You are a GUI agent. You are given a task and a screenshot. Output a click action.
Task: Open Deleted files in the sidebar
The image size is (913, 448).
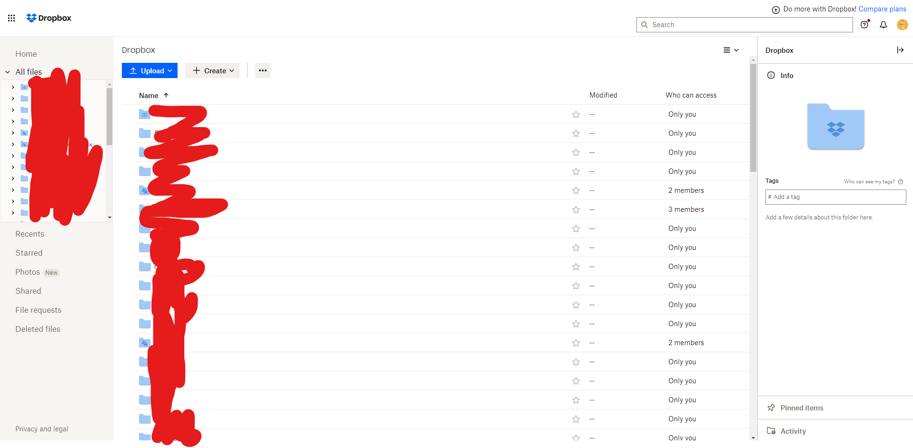(38, 329)
